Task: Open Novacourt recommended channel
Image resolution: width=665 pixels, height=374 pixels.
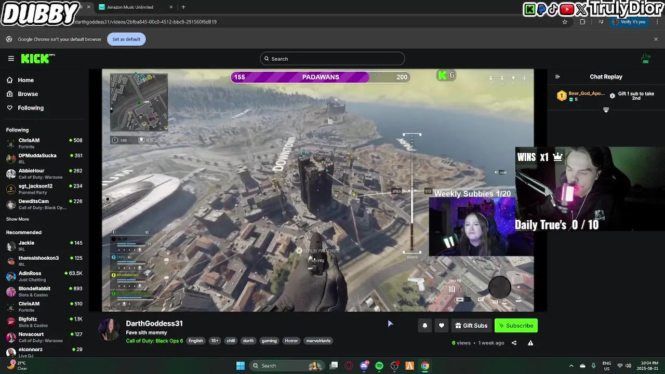Action: click(x=44, y=337)
